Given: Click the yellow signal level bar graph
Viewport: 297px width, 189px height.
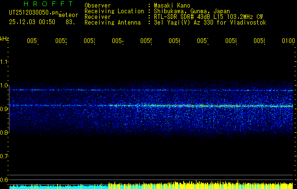Looking at the screenshot, I should tap(201, 185).
